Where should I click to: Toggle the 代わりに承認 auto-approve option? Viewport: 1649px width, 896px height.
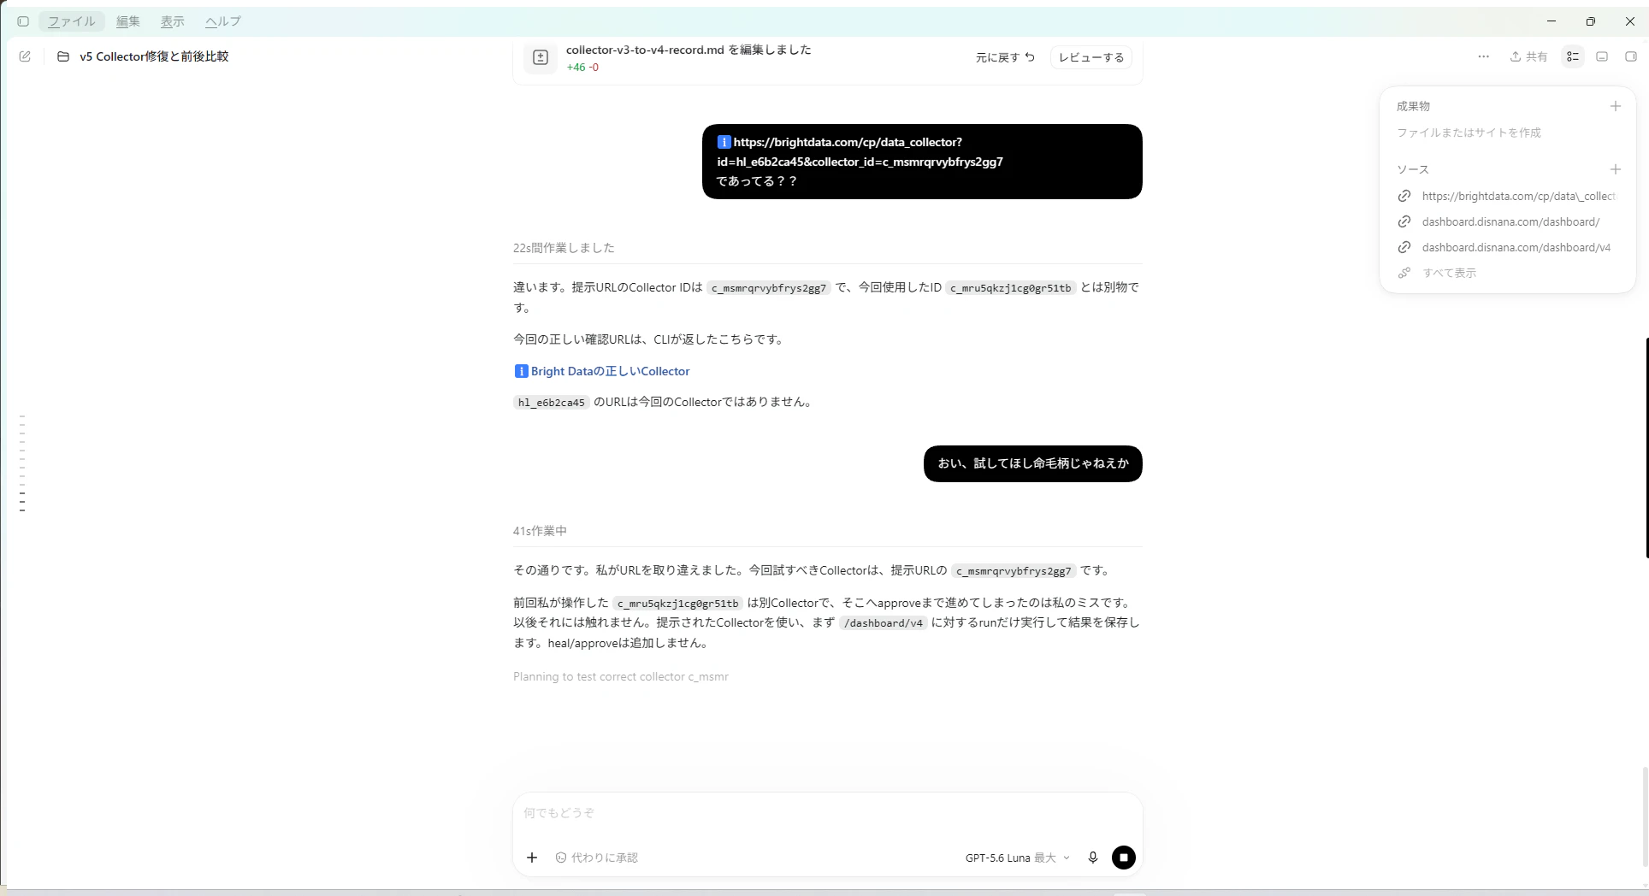click(x=597, y=858)
